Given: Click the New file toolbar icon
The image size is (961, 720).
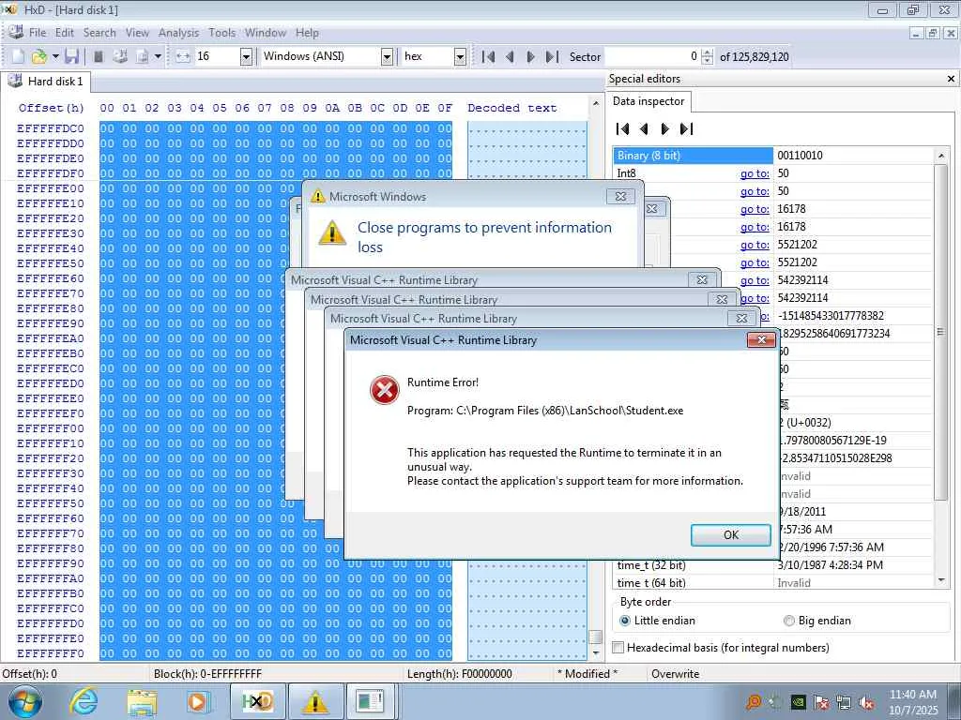Looking at the screenshot, I should (x=18, y=56).
